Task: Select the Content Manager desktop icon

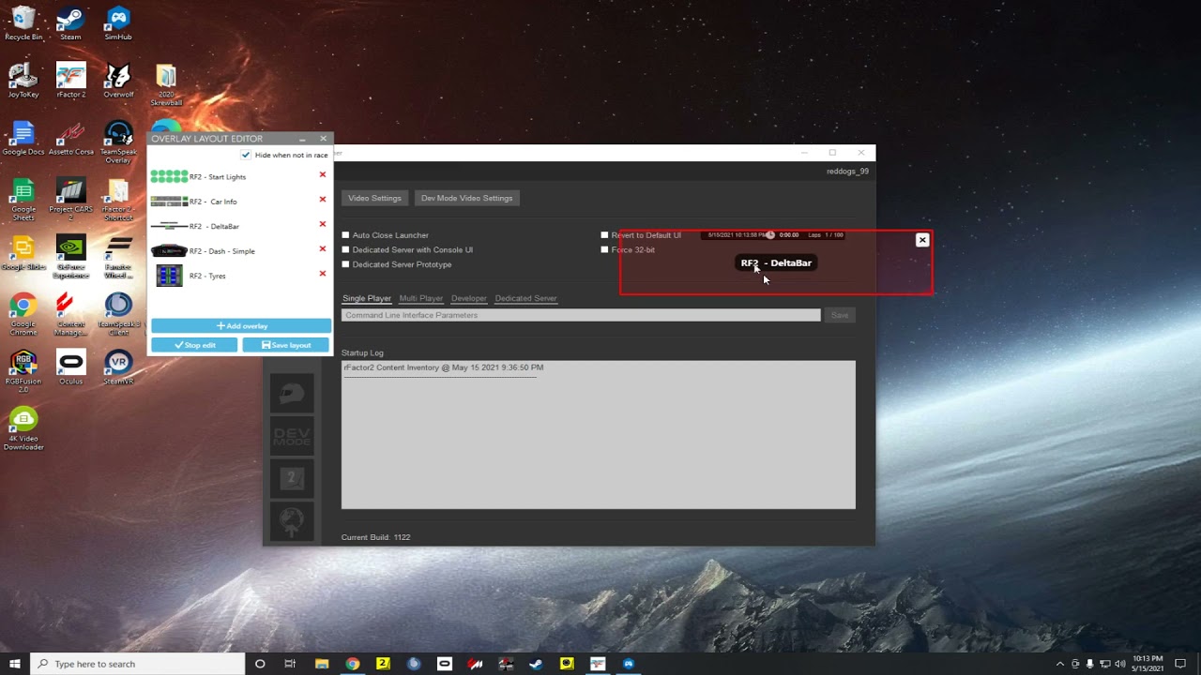Action: coord(70,313)
